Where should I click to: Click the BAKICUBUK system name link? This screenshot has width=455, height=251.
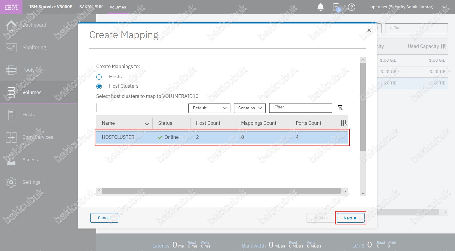[91, 7]
